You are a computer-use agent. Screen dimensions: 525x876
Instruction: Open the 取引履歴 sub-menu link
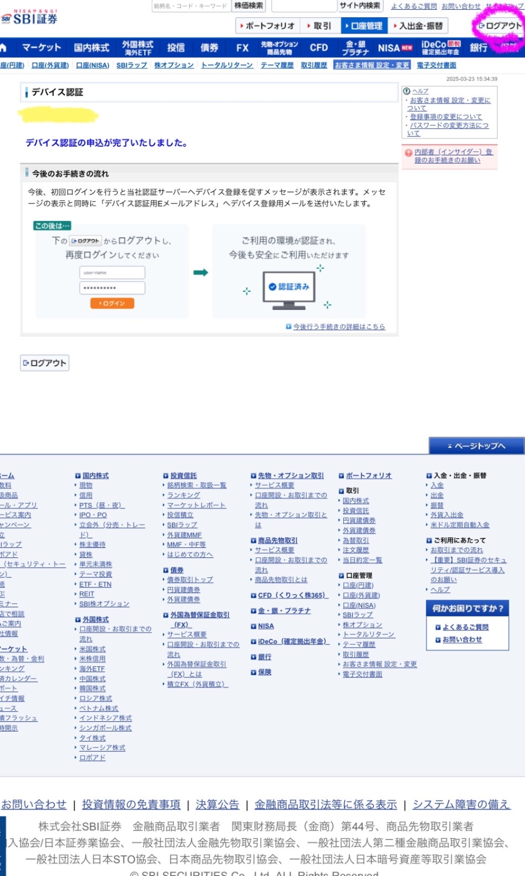(x=314, y=66)
